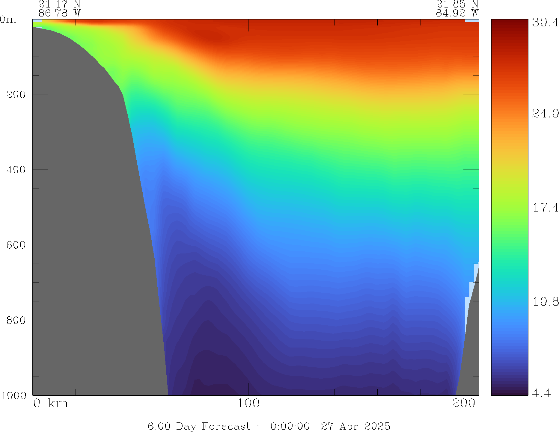Click the 1000 depth axis label
The height and width of the screenshot is (432, 559).
pos(13,395)
